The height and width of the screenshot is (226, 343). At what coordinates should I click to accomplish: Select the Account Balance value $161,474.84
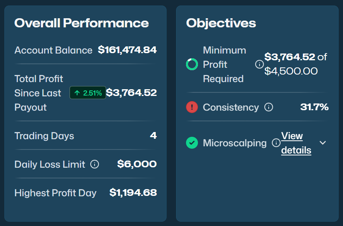(127, 50)
